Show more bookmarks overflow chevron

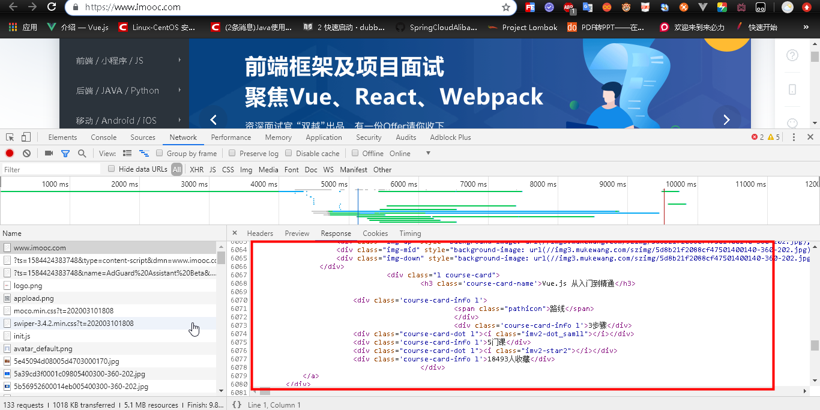(806, 27)
